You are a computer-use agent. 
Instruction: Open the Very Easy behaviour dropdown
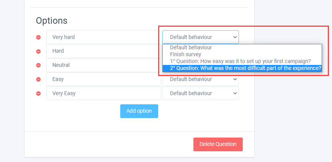click(200, 94)
